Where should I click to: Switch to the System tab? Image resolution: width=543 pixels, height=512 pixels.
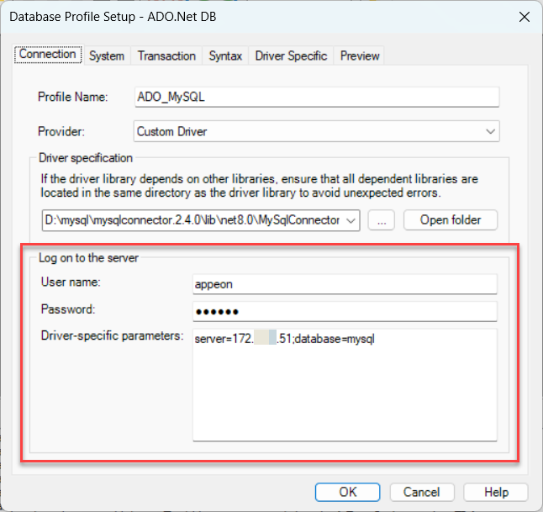pos(107,55)
